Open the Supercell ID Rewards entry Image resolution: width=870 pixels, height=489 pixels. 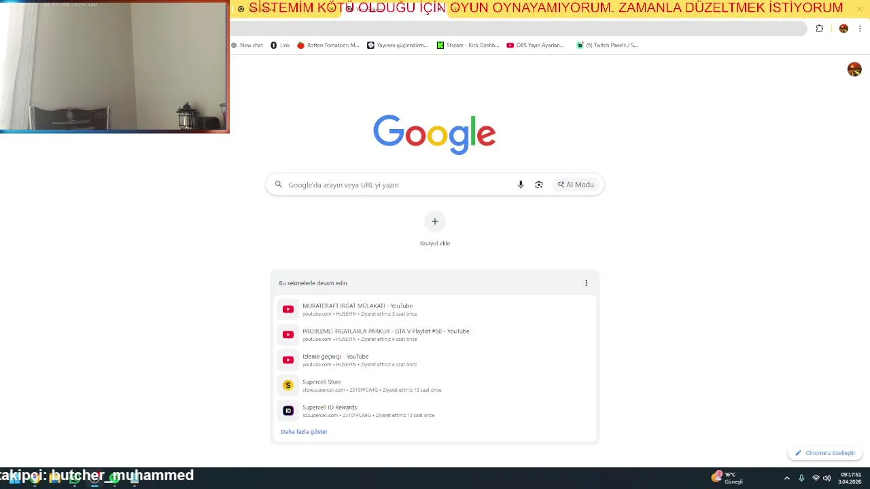pyautogui.click(x=435, y=411)
